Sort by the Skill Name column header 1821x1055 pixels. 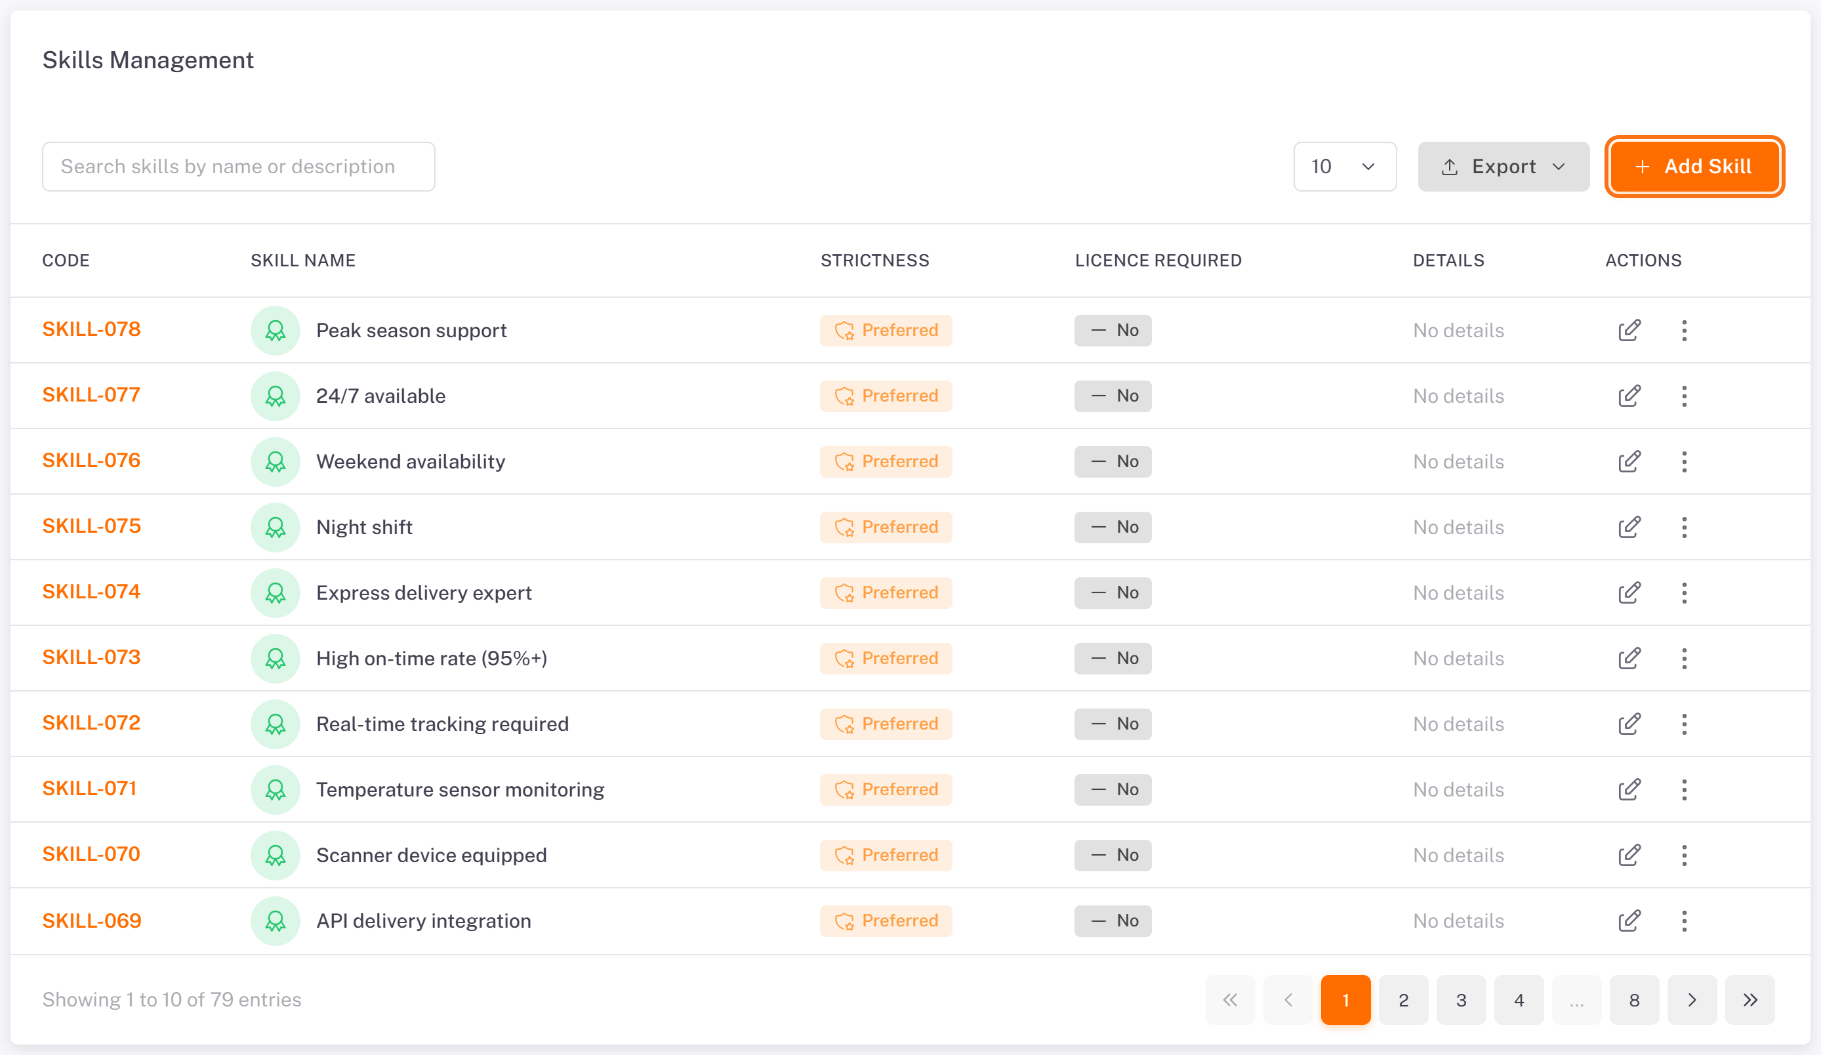pyautogui.click(x=303, y=260)
